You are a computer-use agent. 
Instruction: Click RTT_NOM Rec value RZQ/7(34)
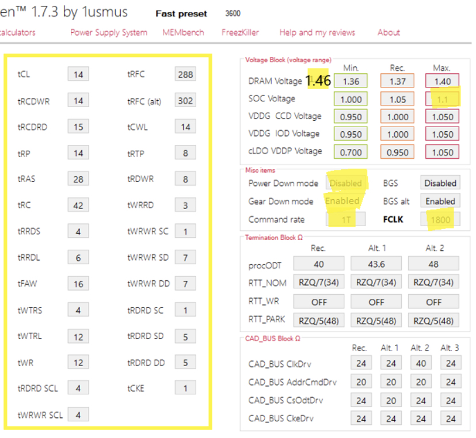click(319, 282)
